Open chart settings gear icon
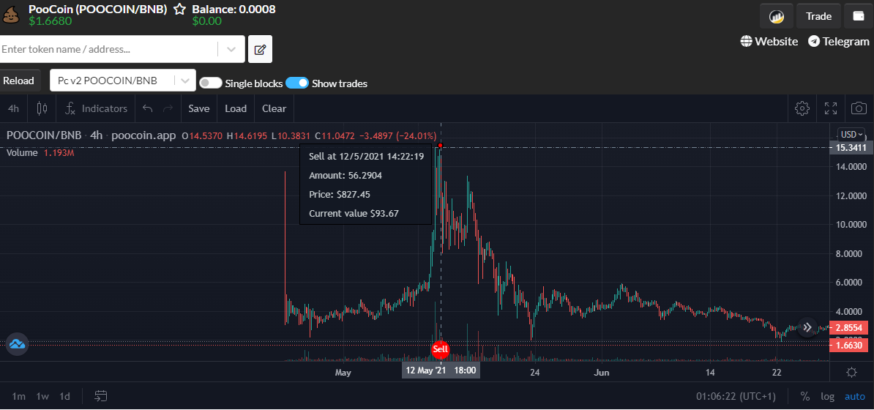 pyautogui.click(x=802, y=108)
